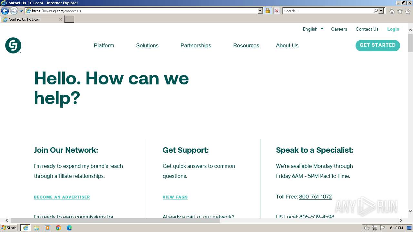
Task: Open the Tools gear icon
Action: [408, 11]
